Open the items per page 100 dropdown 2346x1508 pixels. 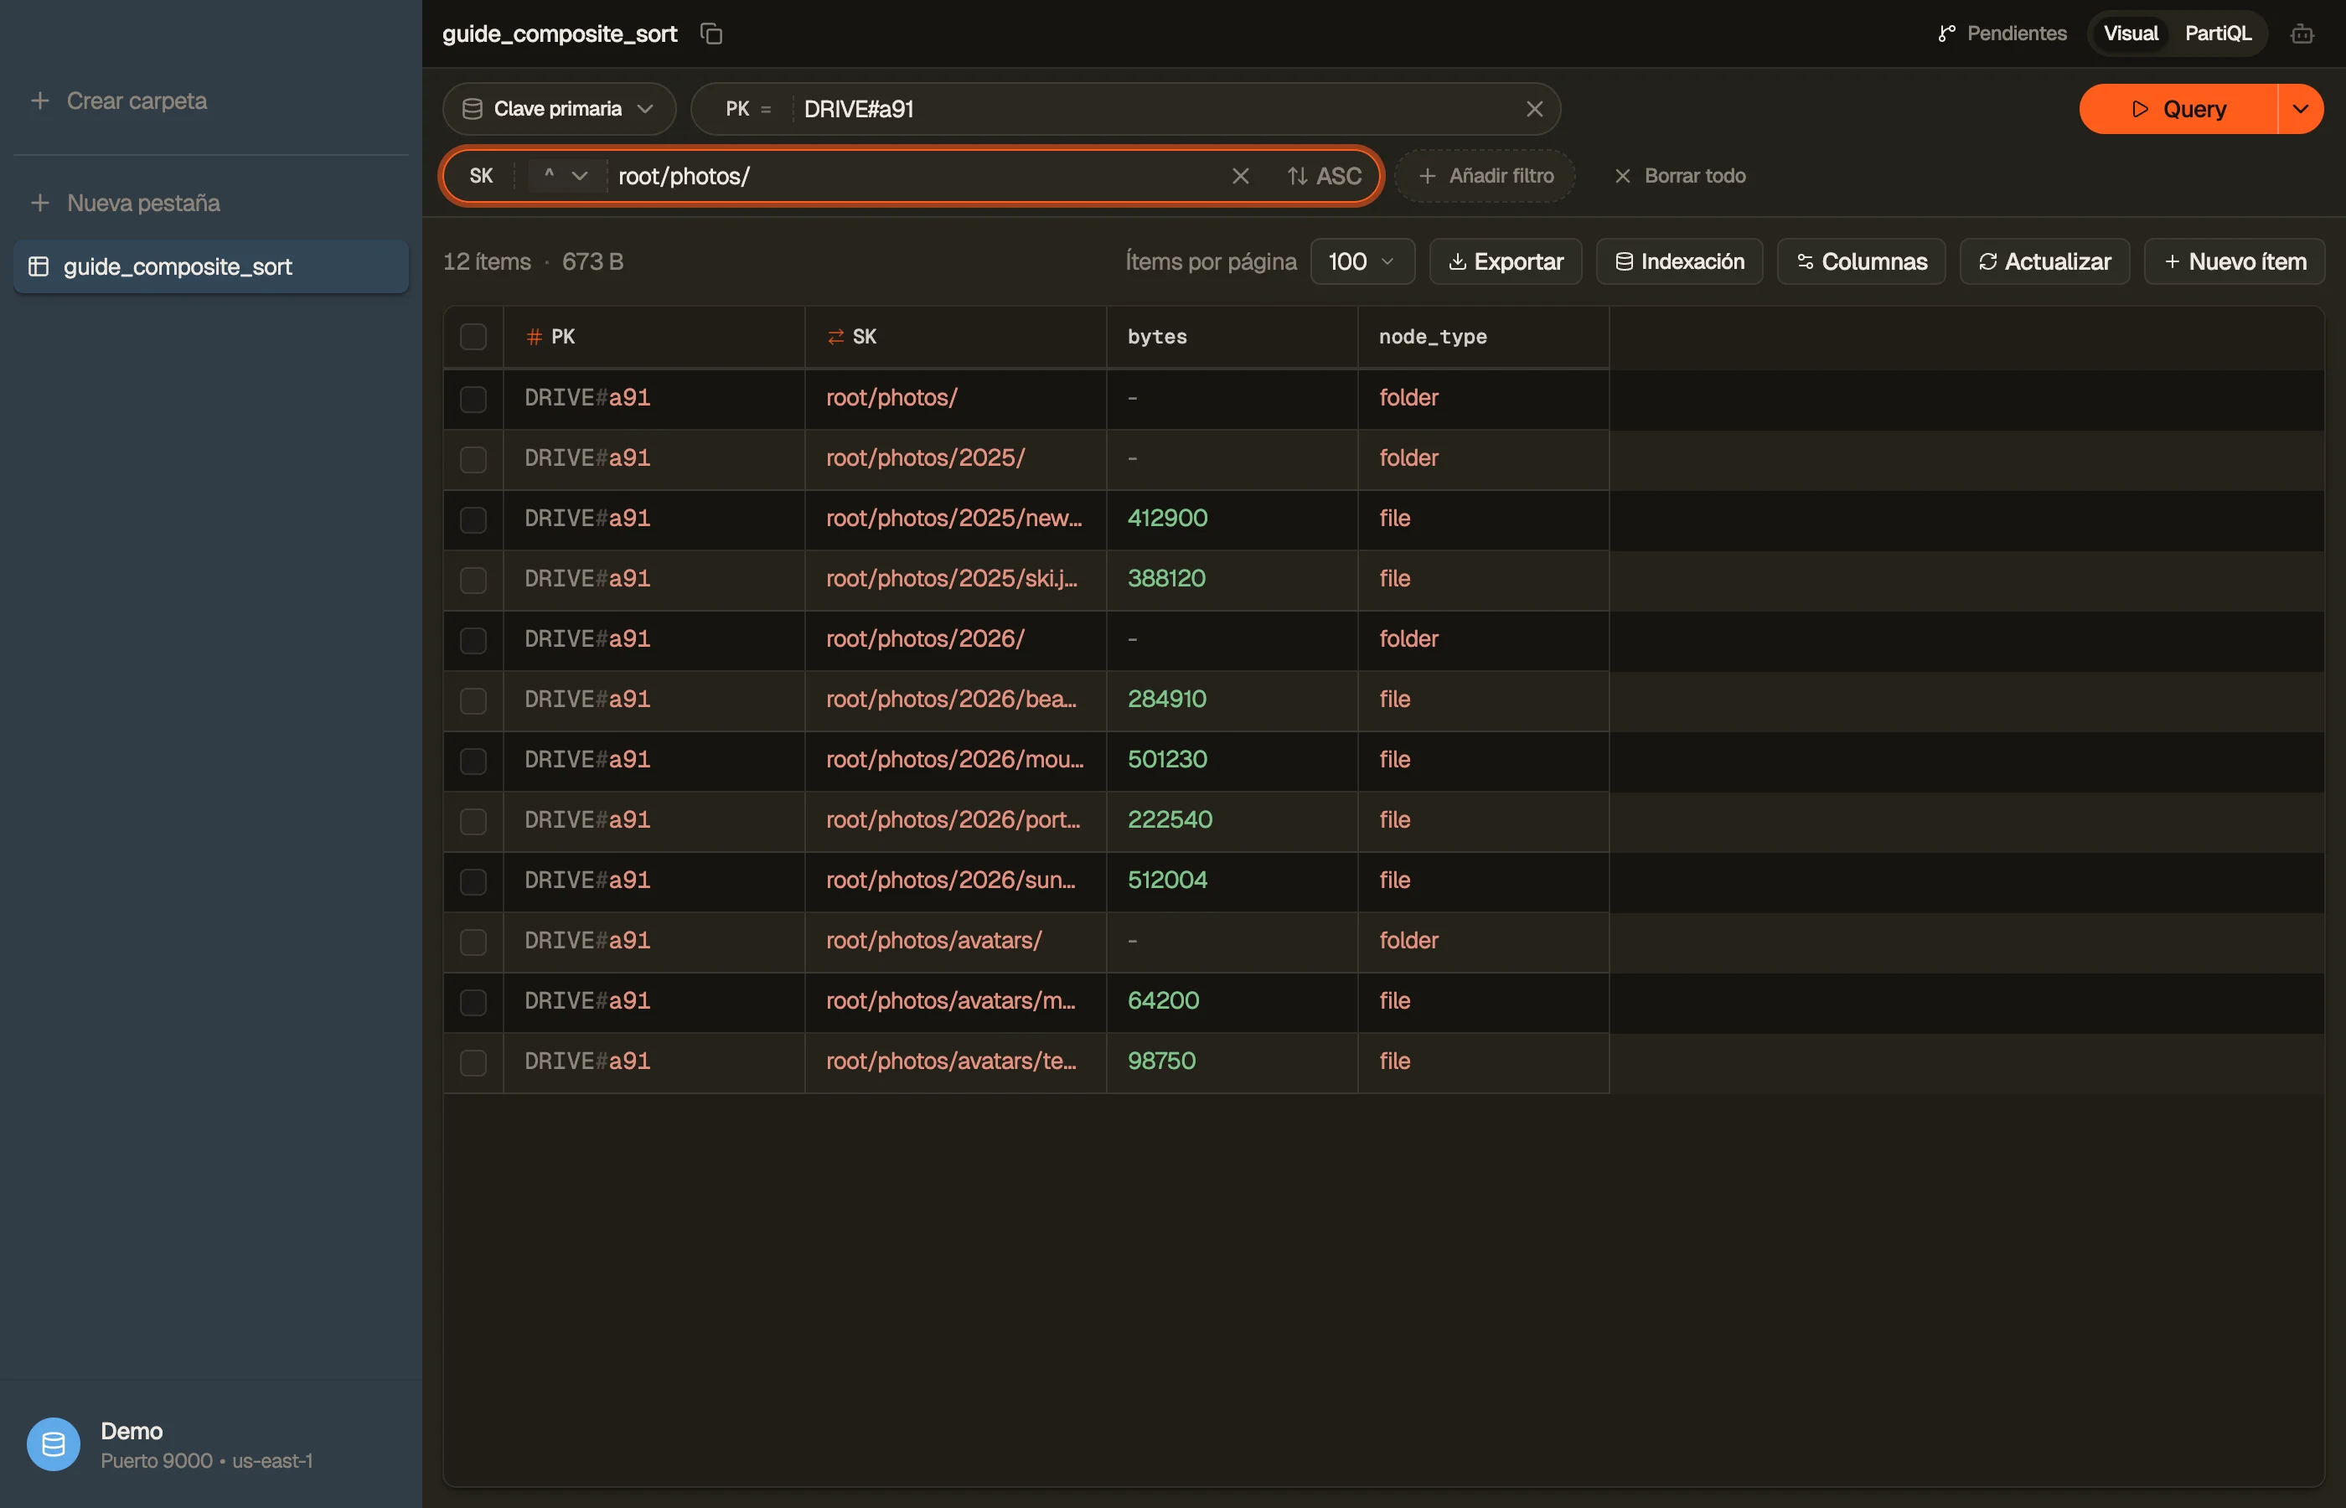(1362, 261)
